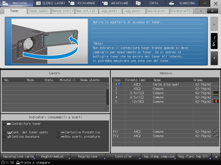Viewport: 221px width, 165px height.
Task: Click the staple cartridge icon
Action: [x=63, y=133]
